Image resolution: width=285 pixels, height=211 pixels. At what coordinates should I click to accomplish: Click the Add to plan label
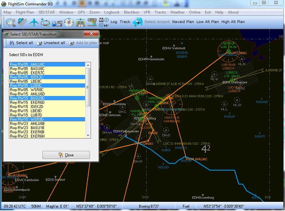click(x=87, y=43)
